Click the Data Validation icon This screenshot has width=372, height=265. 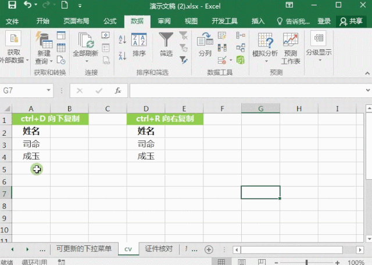point(222,60)
